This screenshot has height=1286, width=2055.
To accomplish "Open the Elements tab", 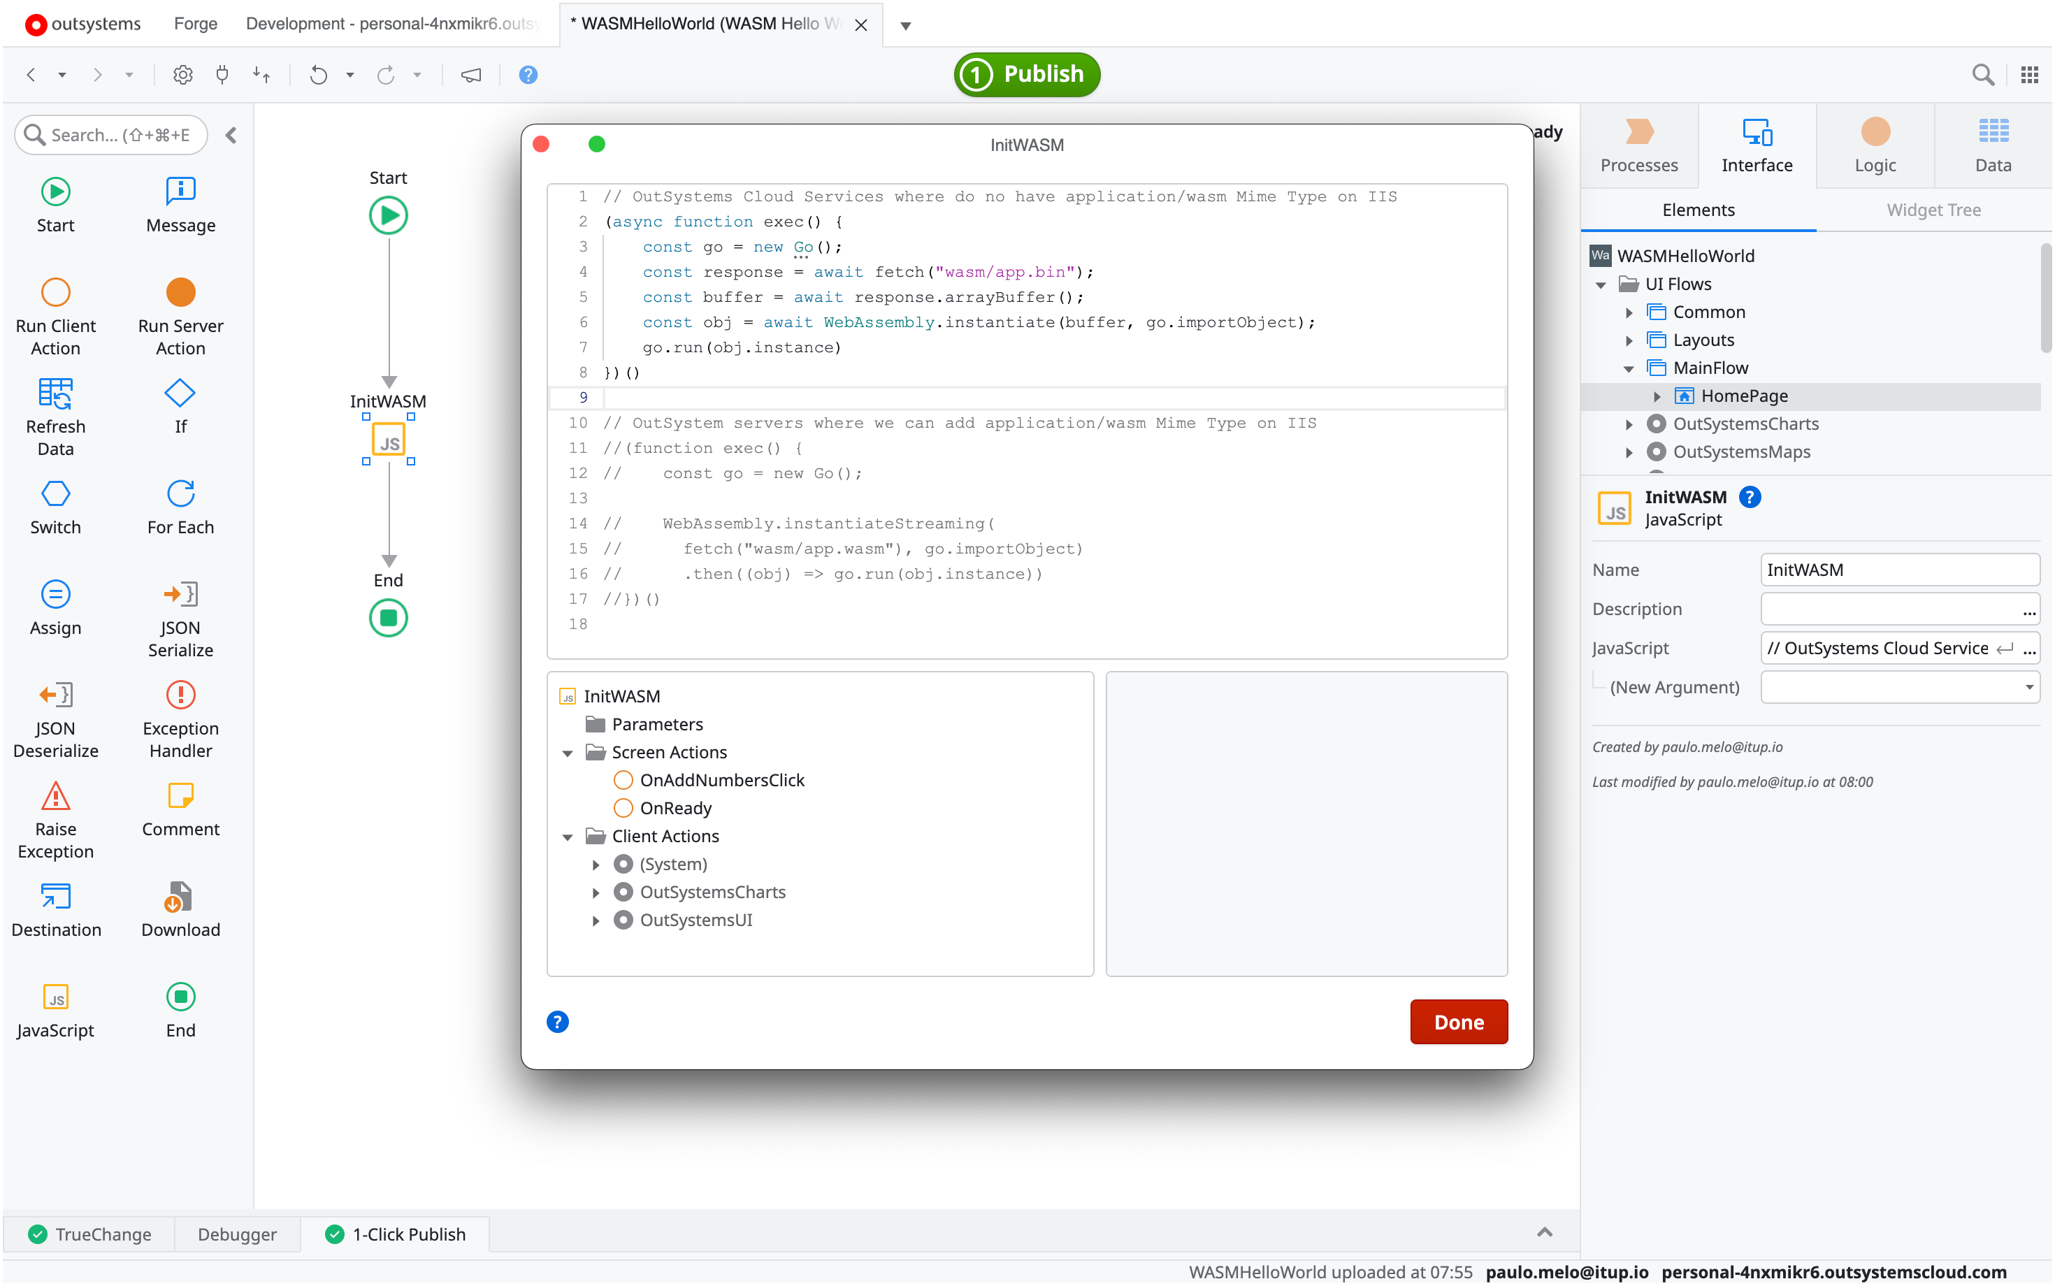I will coord(1698,210).
